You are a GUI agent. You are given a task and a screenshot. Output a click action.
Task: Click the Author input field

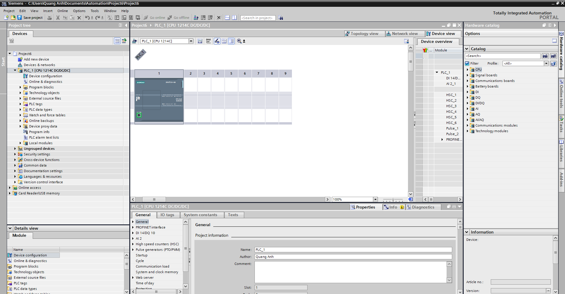(353, 257)
